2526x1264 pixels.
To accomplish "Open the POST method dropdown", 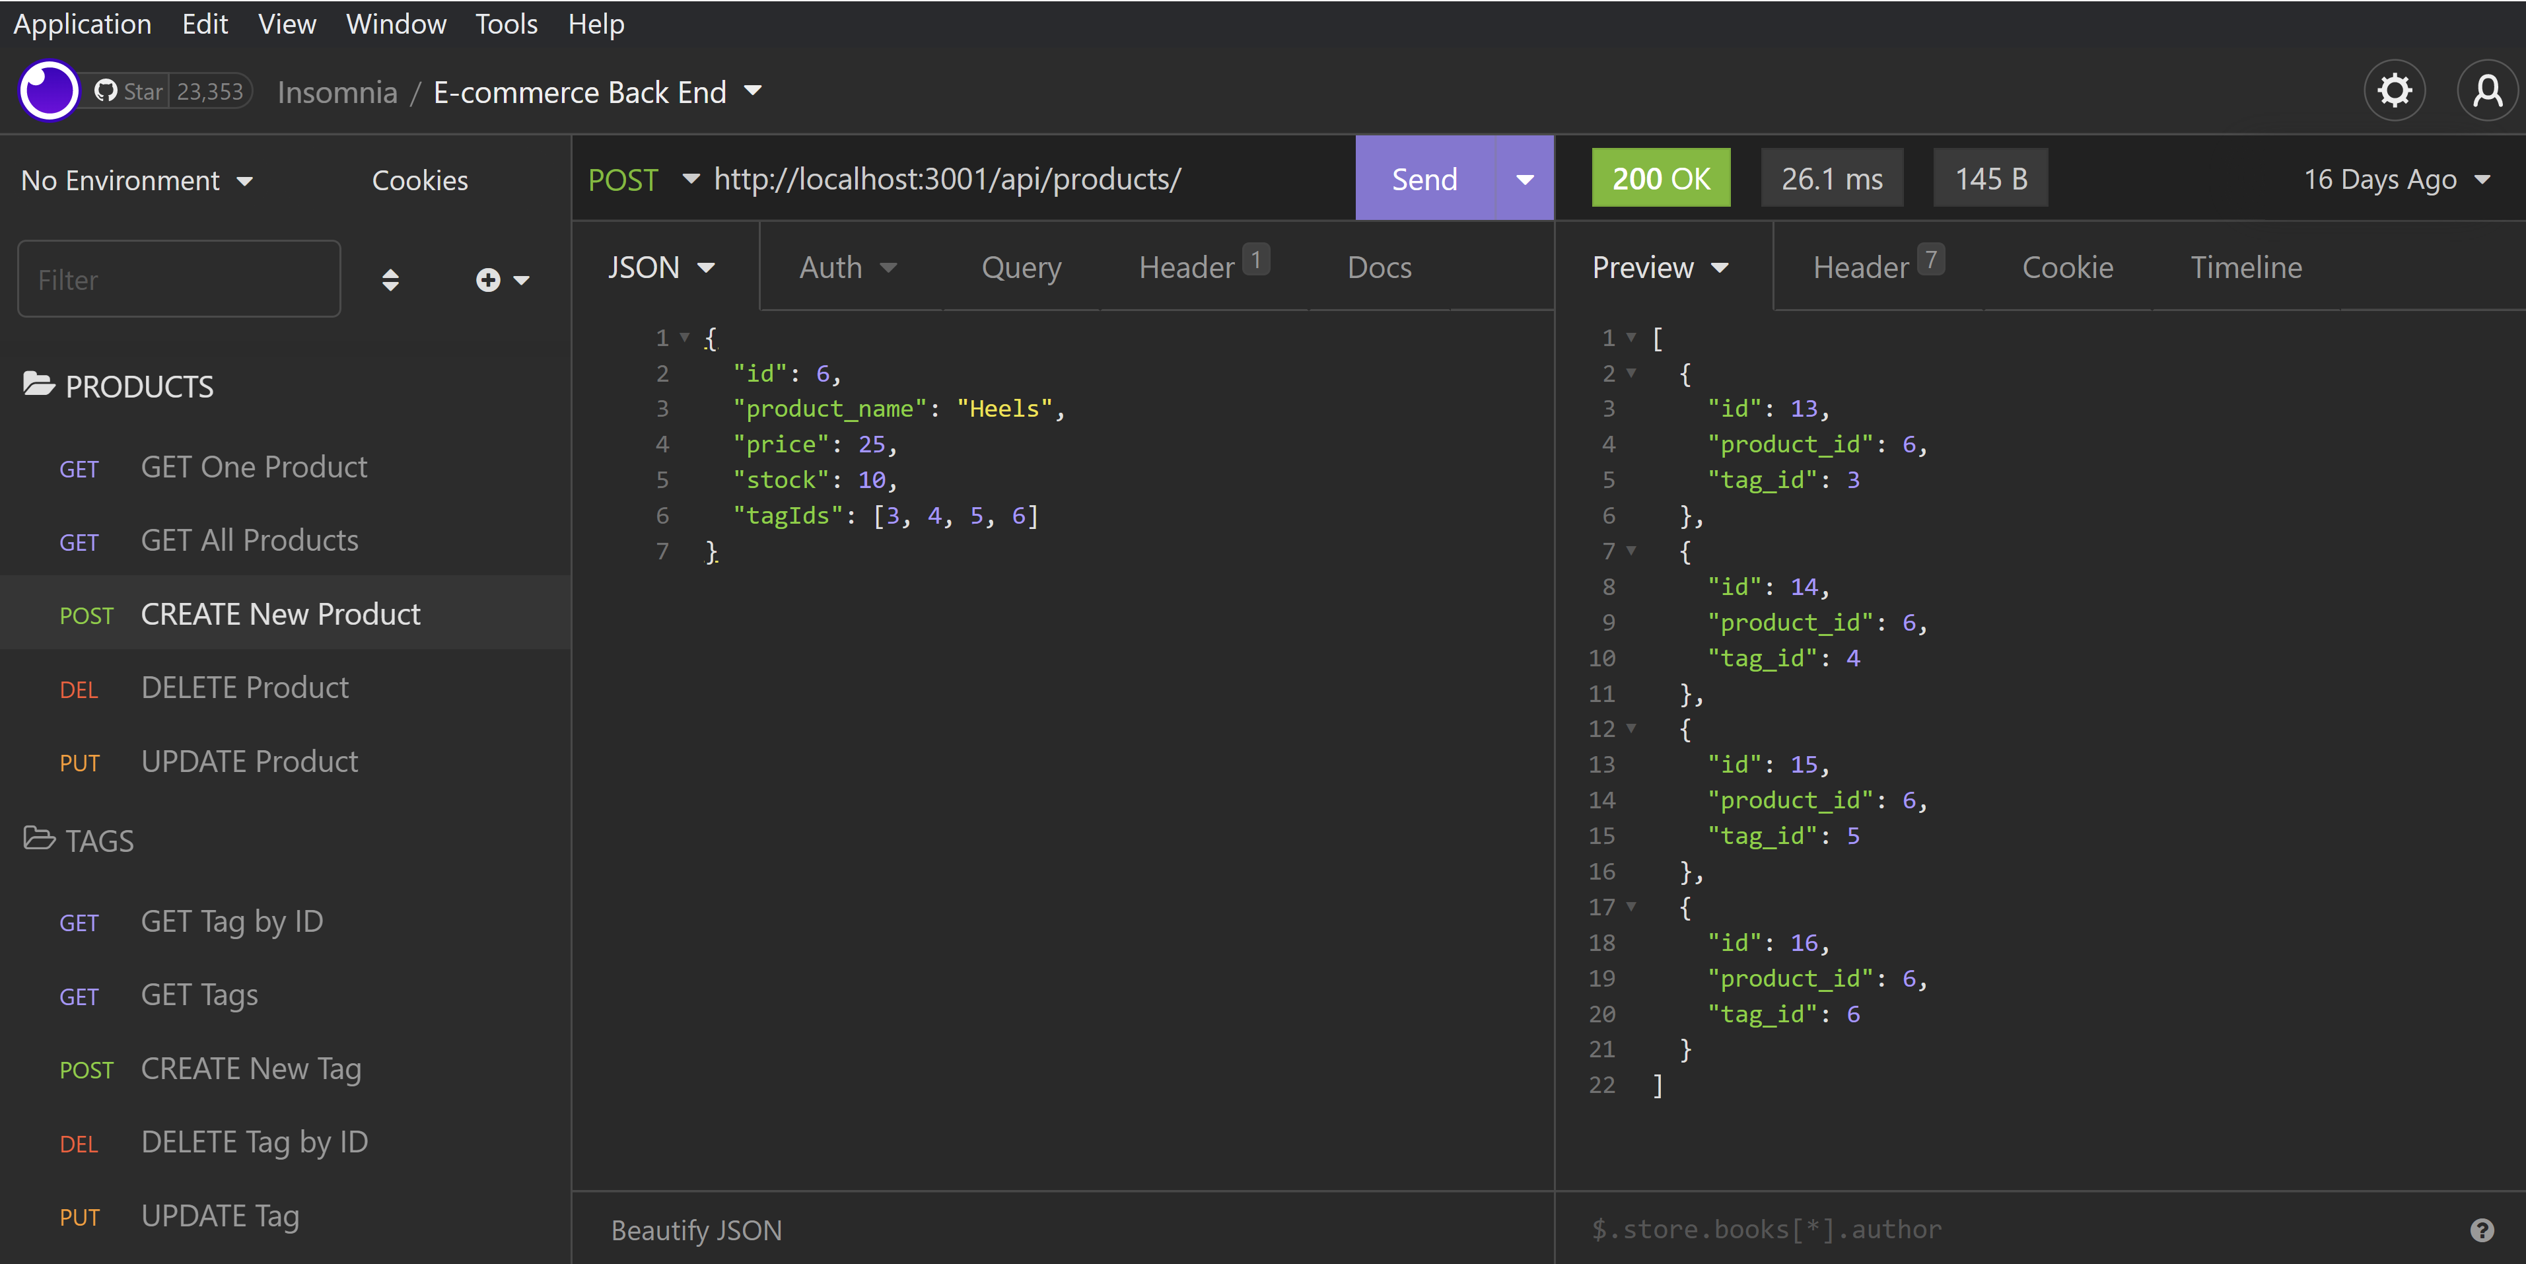I will coord(643,180).
